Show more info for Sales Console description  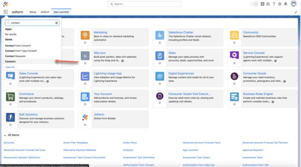47,81
